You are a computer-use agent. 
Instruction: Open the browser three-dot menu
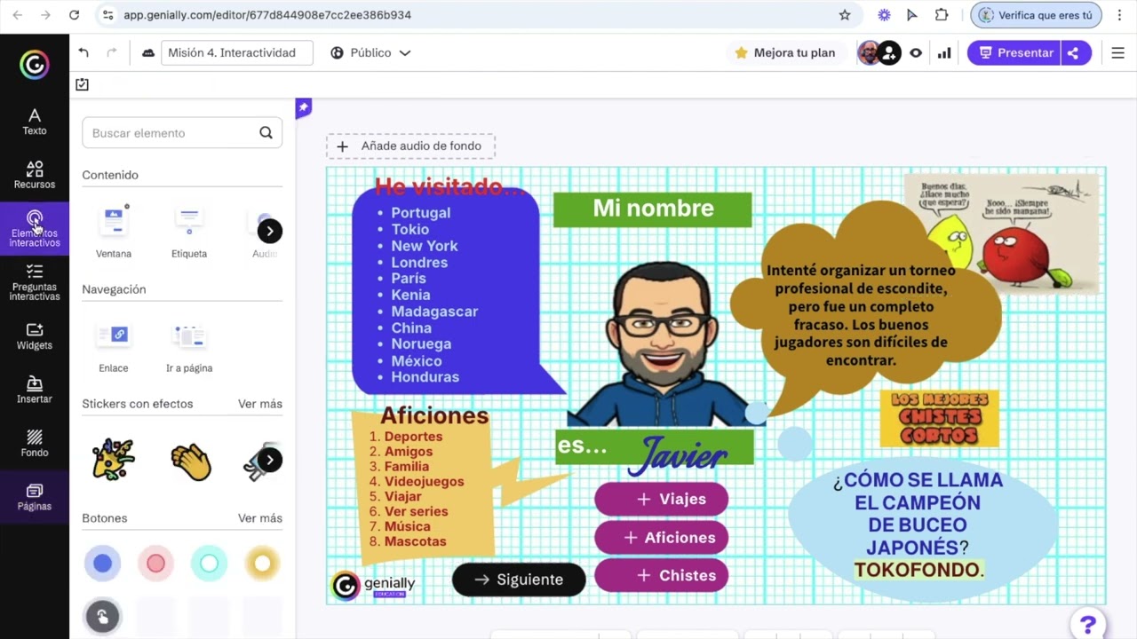pos(1119,15)
